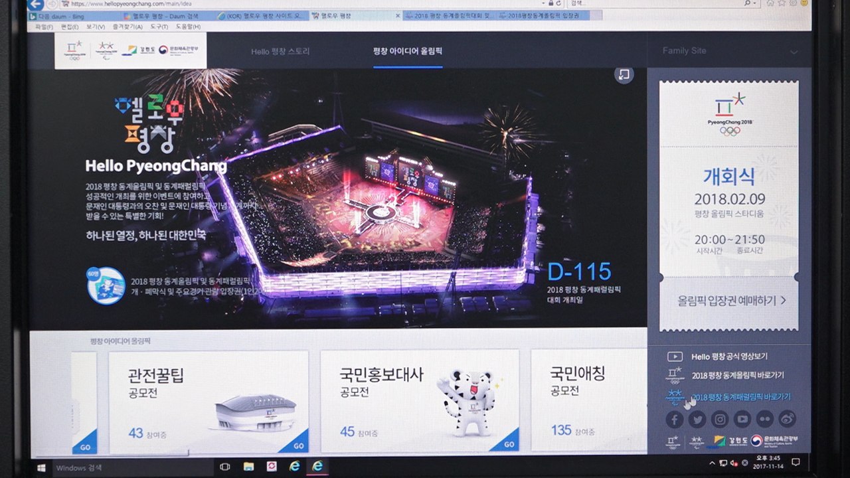Open the 2018 평창 동계올림픽 바로가기 link

pyautogui.click(x=738, y=376)
